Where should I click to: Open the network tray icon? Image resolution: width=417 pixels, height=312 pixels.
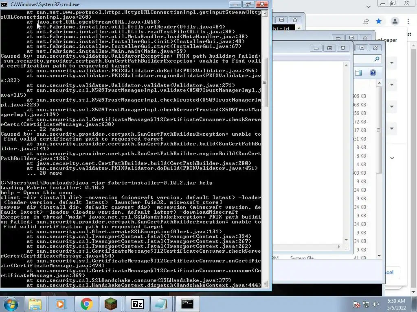coord(366,304)
